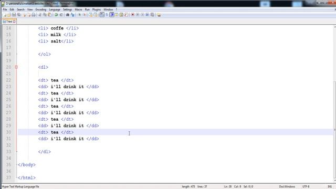The width and height of the screenshot is (336, 189).
Task: Collapse the dl block fold marker at line 20
Action: pos(16,67)
